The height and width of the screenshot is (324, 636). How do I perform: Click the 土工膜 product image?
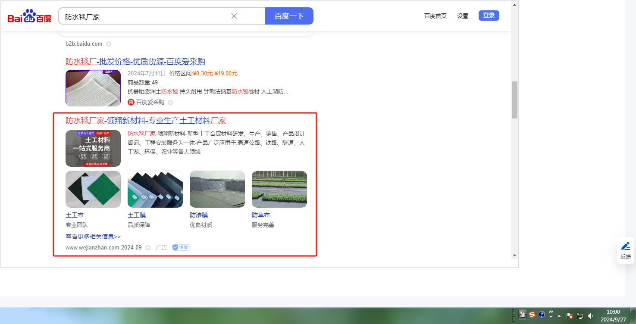click(x=155, y=189)
